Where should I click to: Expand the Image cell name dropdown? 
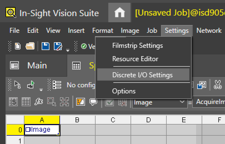click(182, 102)
